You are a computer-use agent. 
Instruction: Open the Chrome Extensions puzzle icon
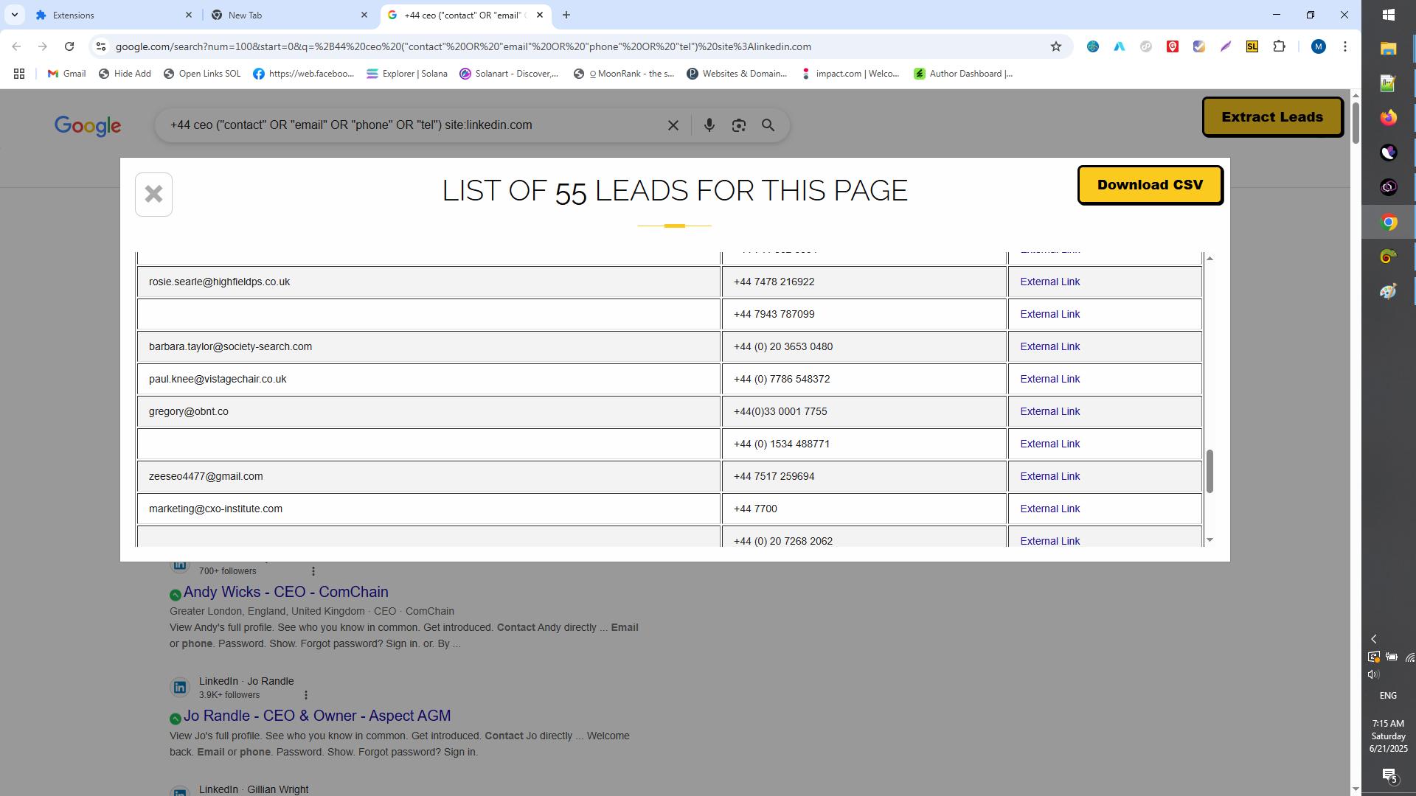[1279, 46]
